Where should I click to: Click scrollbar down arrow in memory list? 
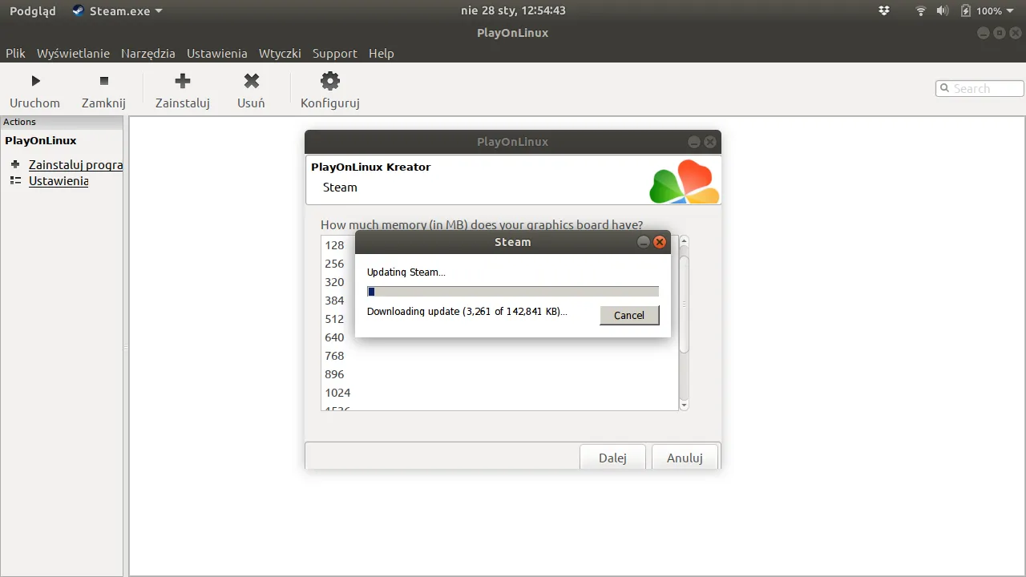click(x=684, y=406)
